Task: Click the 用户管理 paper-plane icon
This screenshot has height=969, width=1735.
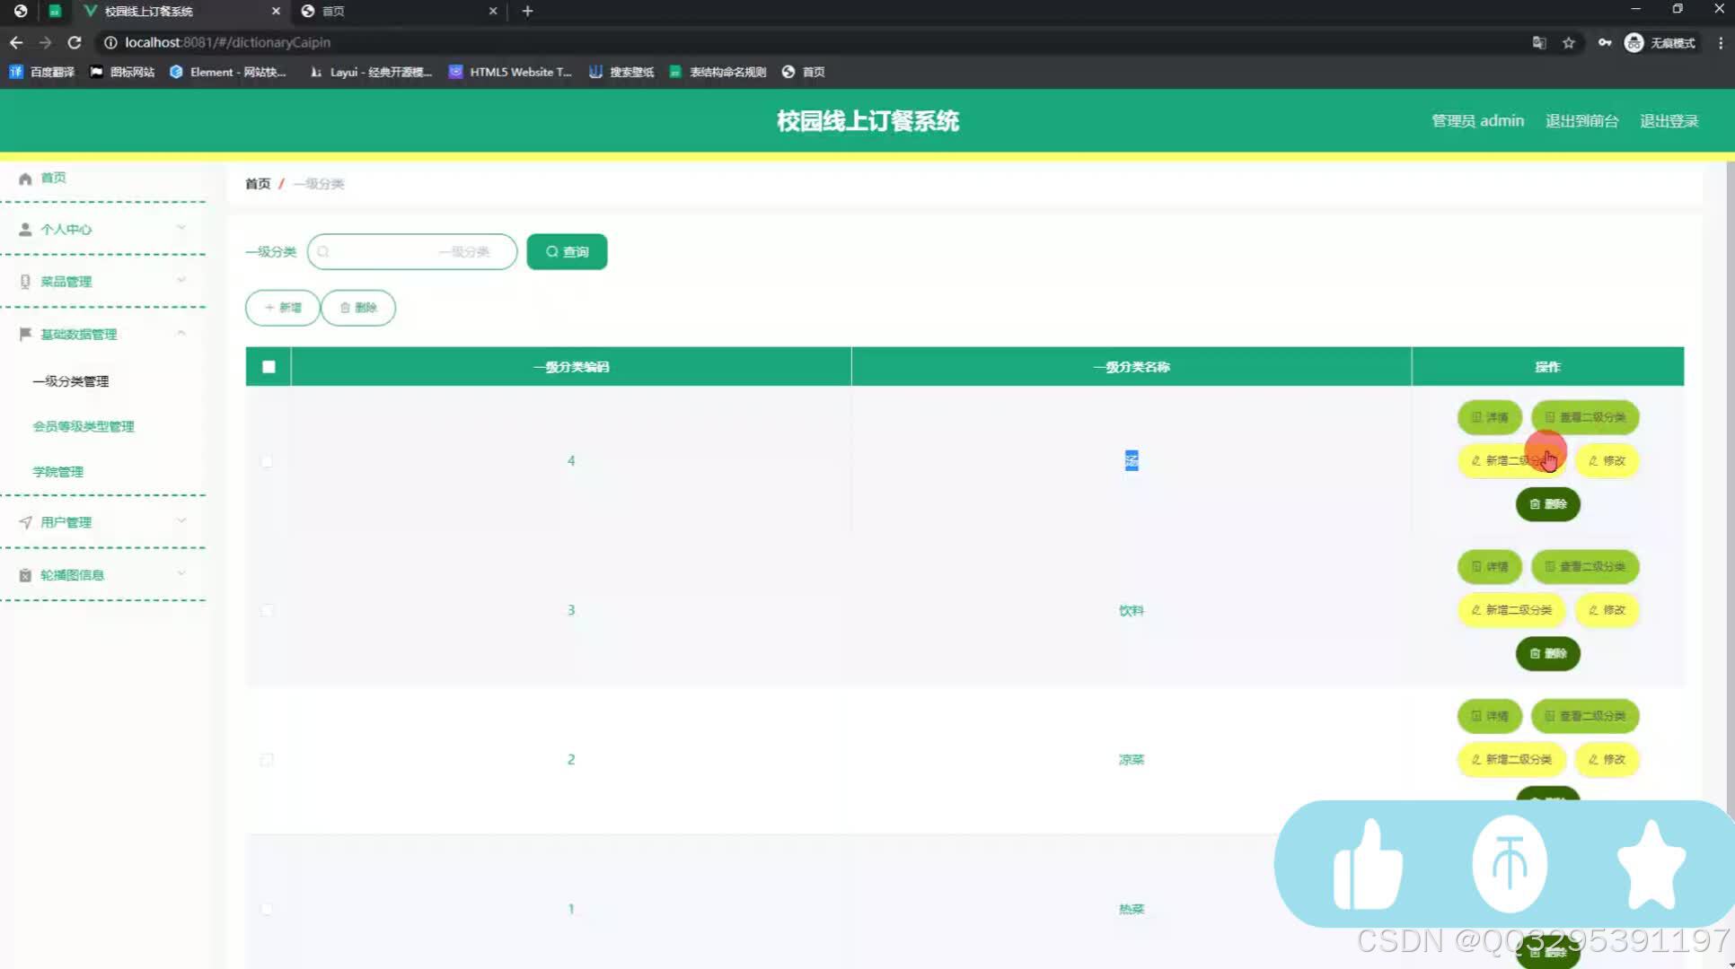Action: (25, 522)
